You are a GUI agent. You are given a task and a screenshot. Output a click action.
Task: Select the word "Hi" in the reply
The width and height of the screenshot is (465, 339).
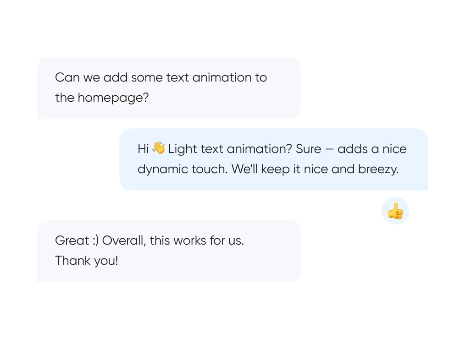click(143, 149)
